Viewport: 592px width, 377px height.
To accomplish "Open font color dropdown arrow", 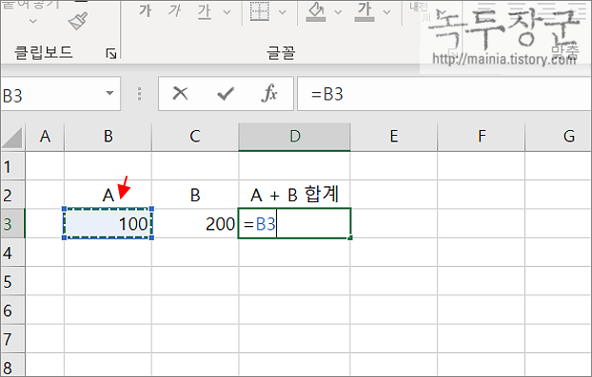I will 386,12.
